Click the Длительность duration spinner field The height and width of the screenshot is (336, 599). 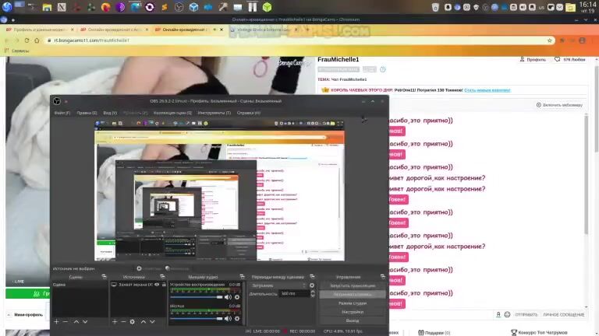pos(295,294)
